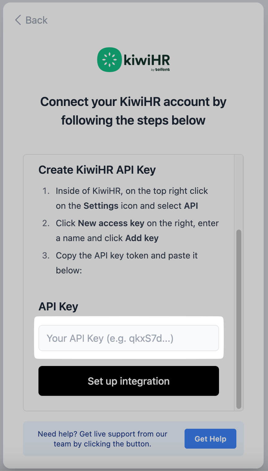
Task: Click the Back text label
Action: click(36, 20)
